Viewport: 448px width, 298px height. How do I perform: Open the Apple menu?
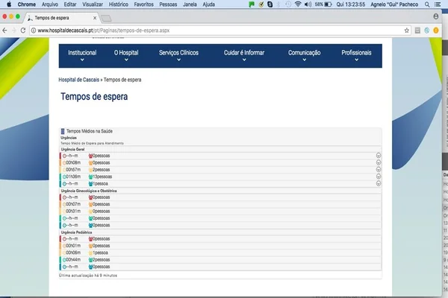pyautogui.click(x=9, y=4)
